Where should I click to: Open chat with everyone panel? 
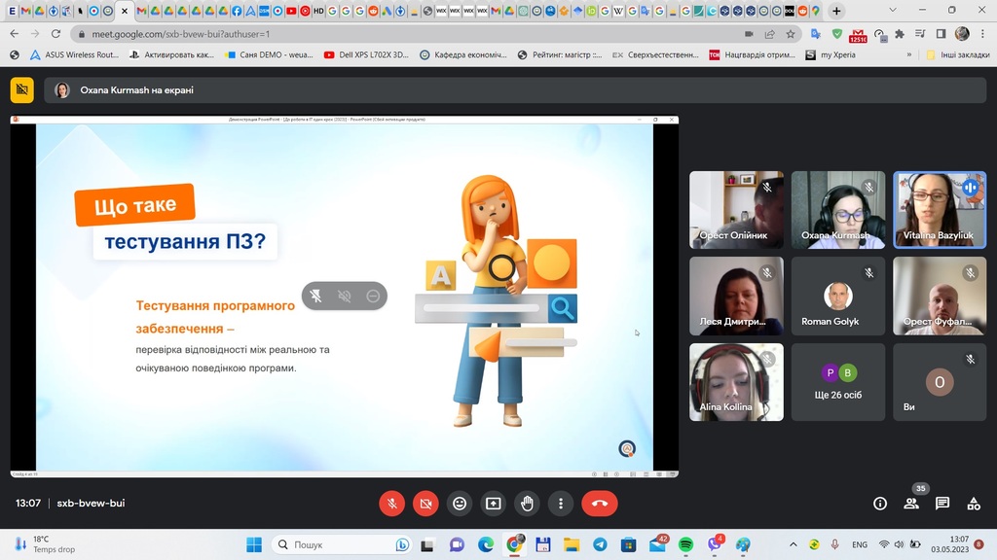(x=942, y=504)
